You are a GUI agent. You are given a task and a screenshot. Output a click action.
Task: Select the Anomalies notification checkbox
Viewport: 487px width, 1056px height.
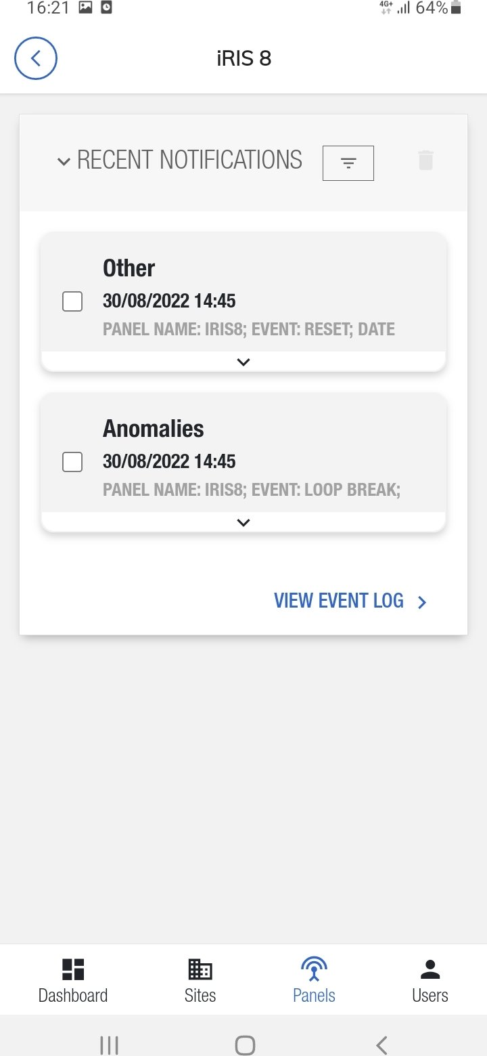72,462
